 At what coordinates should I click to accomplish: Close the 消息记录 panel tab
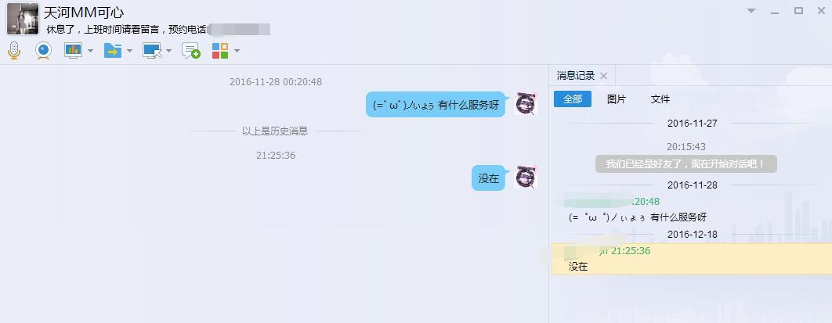(x=603, y=76)
